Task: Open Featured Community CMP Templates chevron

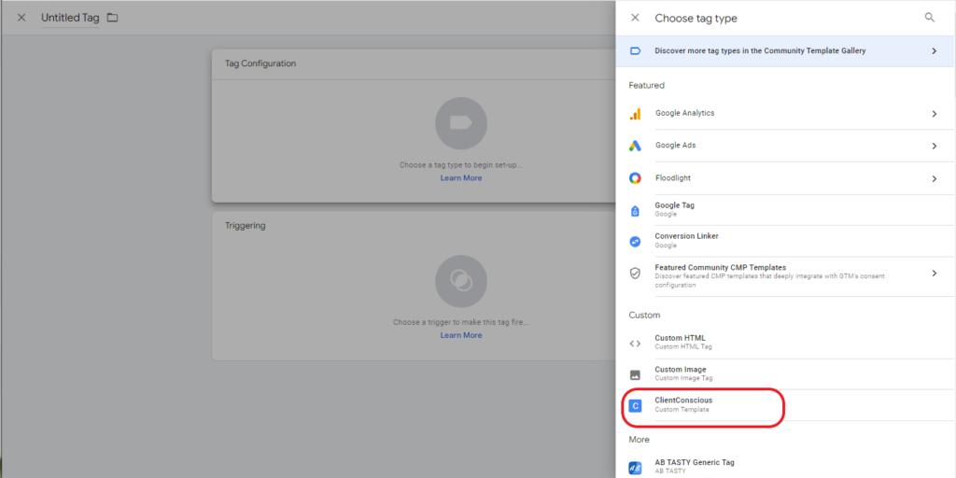Action: coord(934,273)
